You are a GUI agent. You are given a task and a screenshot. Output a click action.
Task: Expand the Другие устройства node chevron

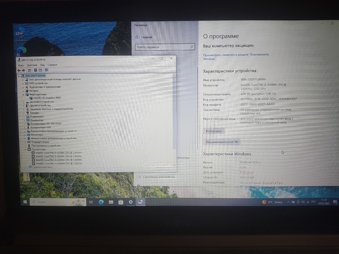coord(24,105)
